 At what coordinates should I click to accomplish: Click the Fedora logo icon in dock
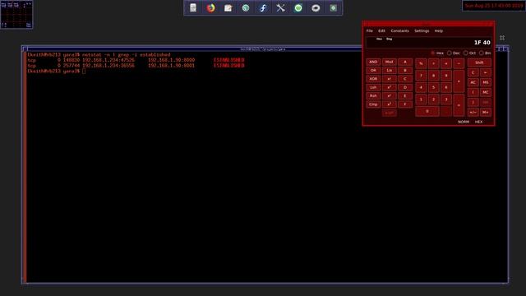coord(263,8)
